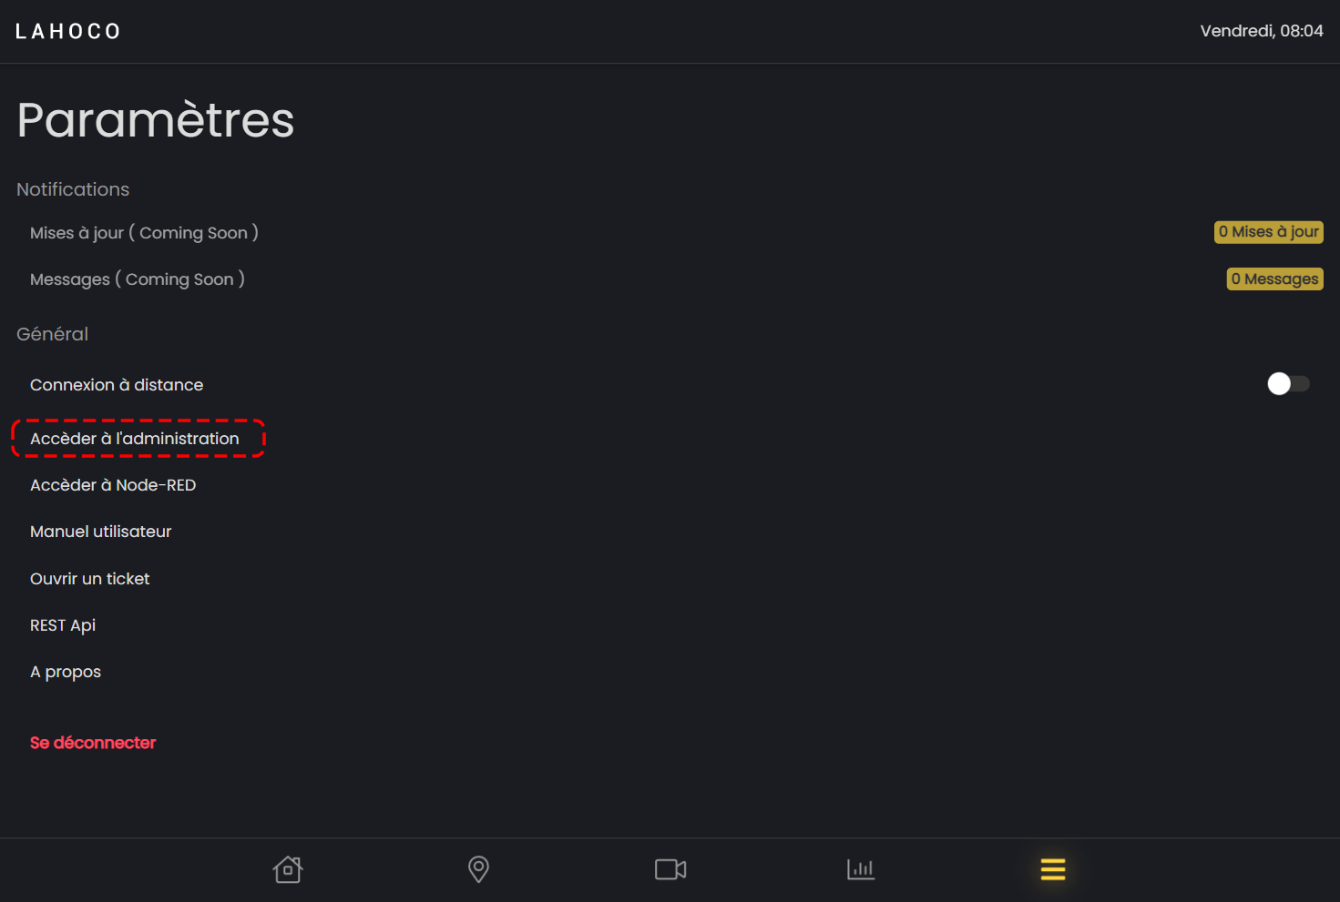
Task: Click the Se déconnecter link
Action: (93, 743)
